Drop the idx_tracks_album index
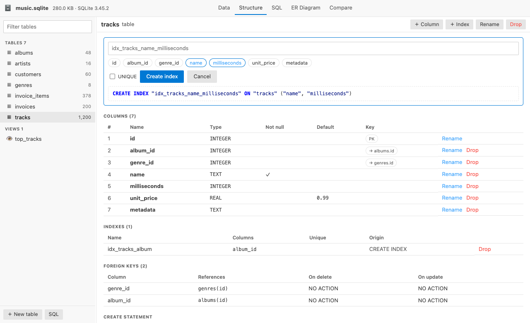The width and height of the screenshot is (530, 323). point(484,249)
